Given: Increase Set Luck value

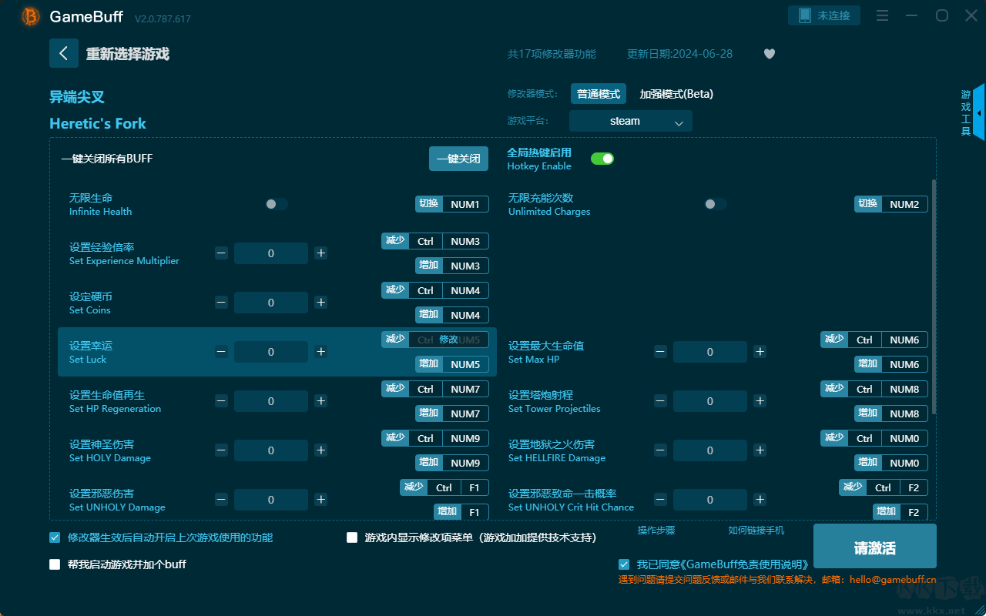Looking at the screenshot, I should point(321,352).
